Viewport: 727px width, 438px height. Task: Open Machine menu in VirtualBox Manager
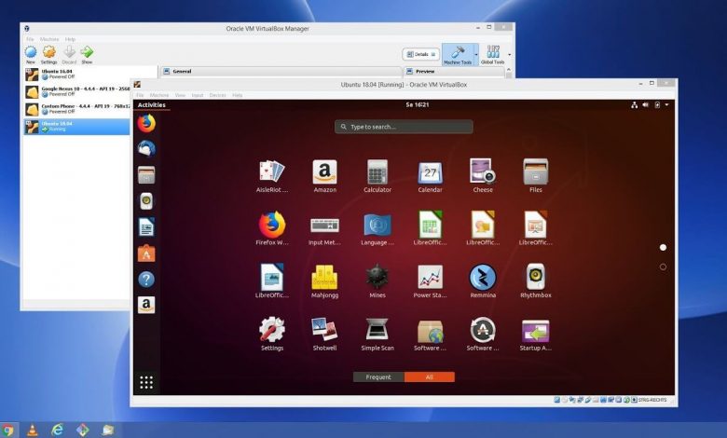pos(49,39)
